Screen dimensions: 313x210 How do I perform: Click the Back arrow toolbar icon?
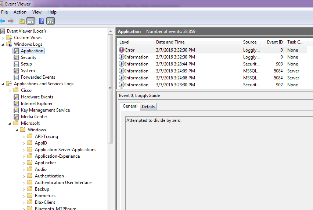(3, 21)
